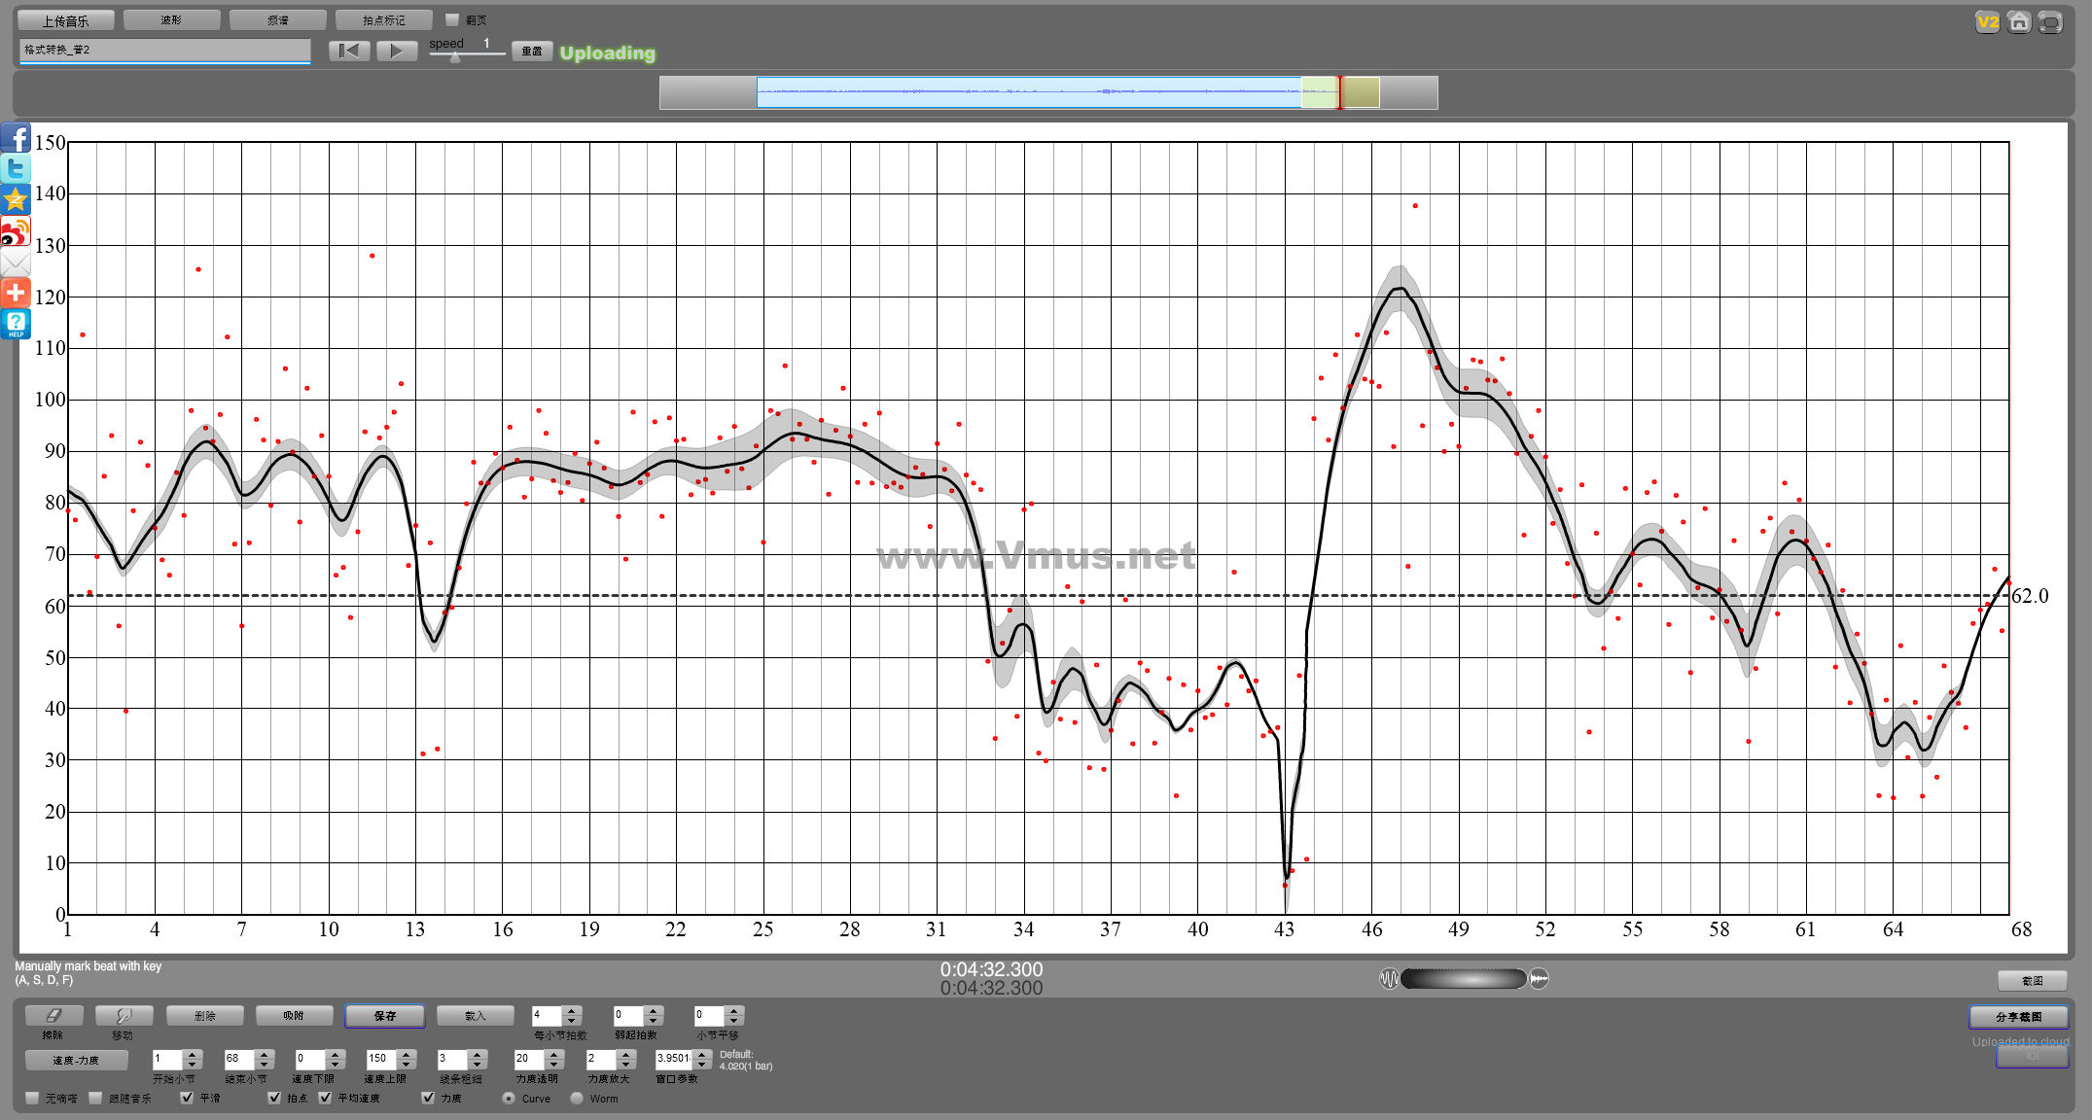Increase the 每小节拍数 beats-per-bar stepper

[x=572, y=1010]
